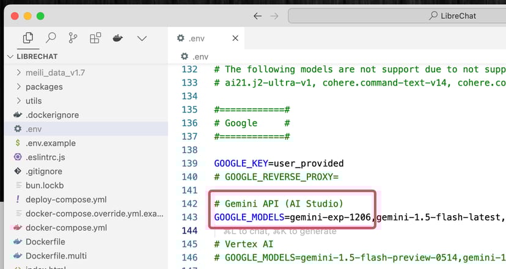Expand the packages folder

(x=44, y=87)
